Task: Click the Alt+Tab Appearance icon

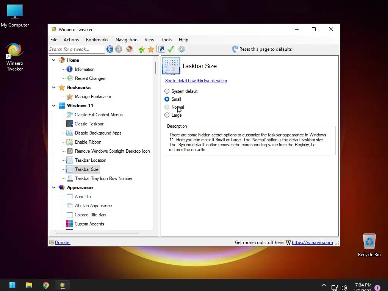Action: pyautogui.click(x=70, y=206)
